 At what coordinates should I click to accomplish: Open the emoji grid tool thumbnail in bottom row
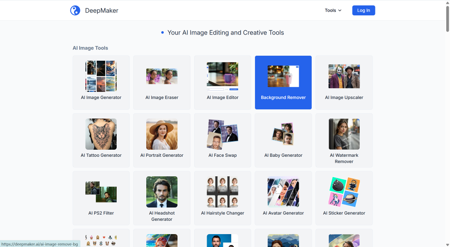point(101,240)
